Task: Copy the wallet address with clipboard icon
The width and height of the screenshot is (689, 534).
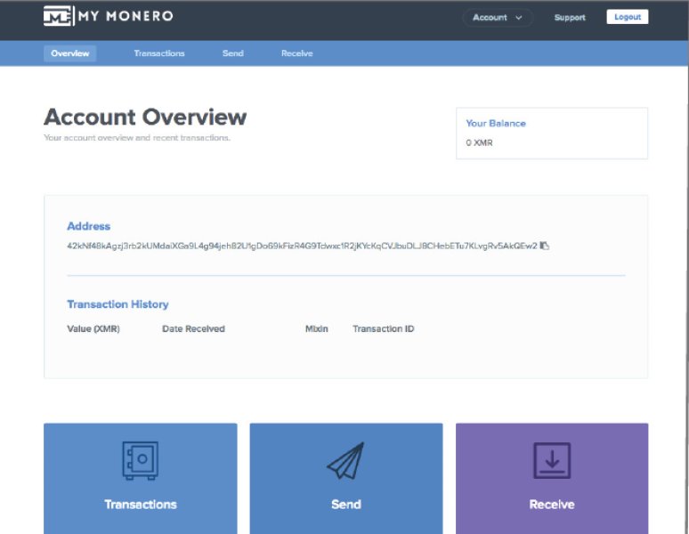Action: [545, 246]
